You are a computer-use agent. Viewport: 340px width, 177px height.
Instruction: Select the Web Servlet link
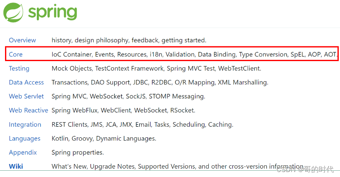pos(26,96)
